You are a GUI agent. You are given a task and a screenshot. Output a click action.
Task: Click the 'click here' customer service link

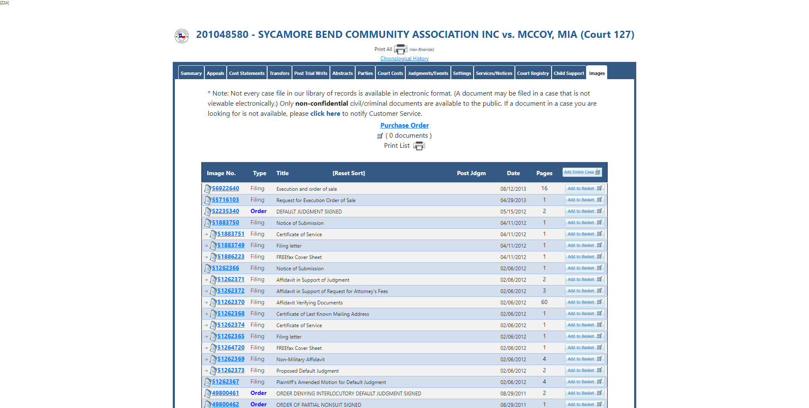pyautogui.click(x=325, y=114)
